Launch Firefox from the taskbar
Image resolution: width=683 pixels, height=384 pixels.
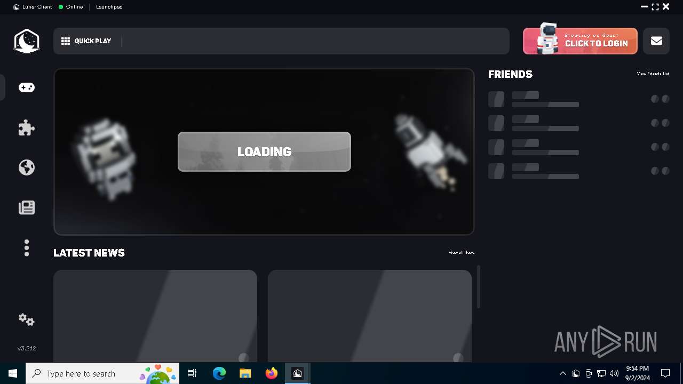point(272,373)
